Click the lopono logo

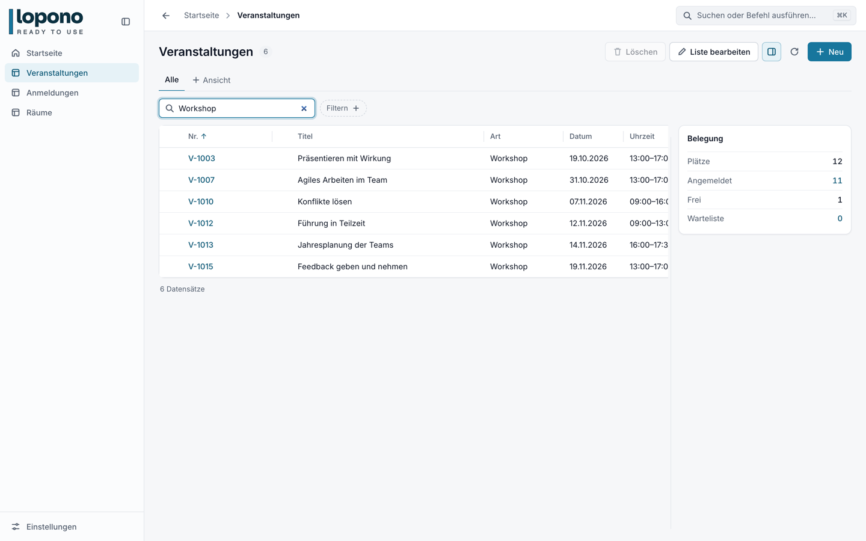click(x=46, y=22)
